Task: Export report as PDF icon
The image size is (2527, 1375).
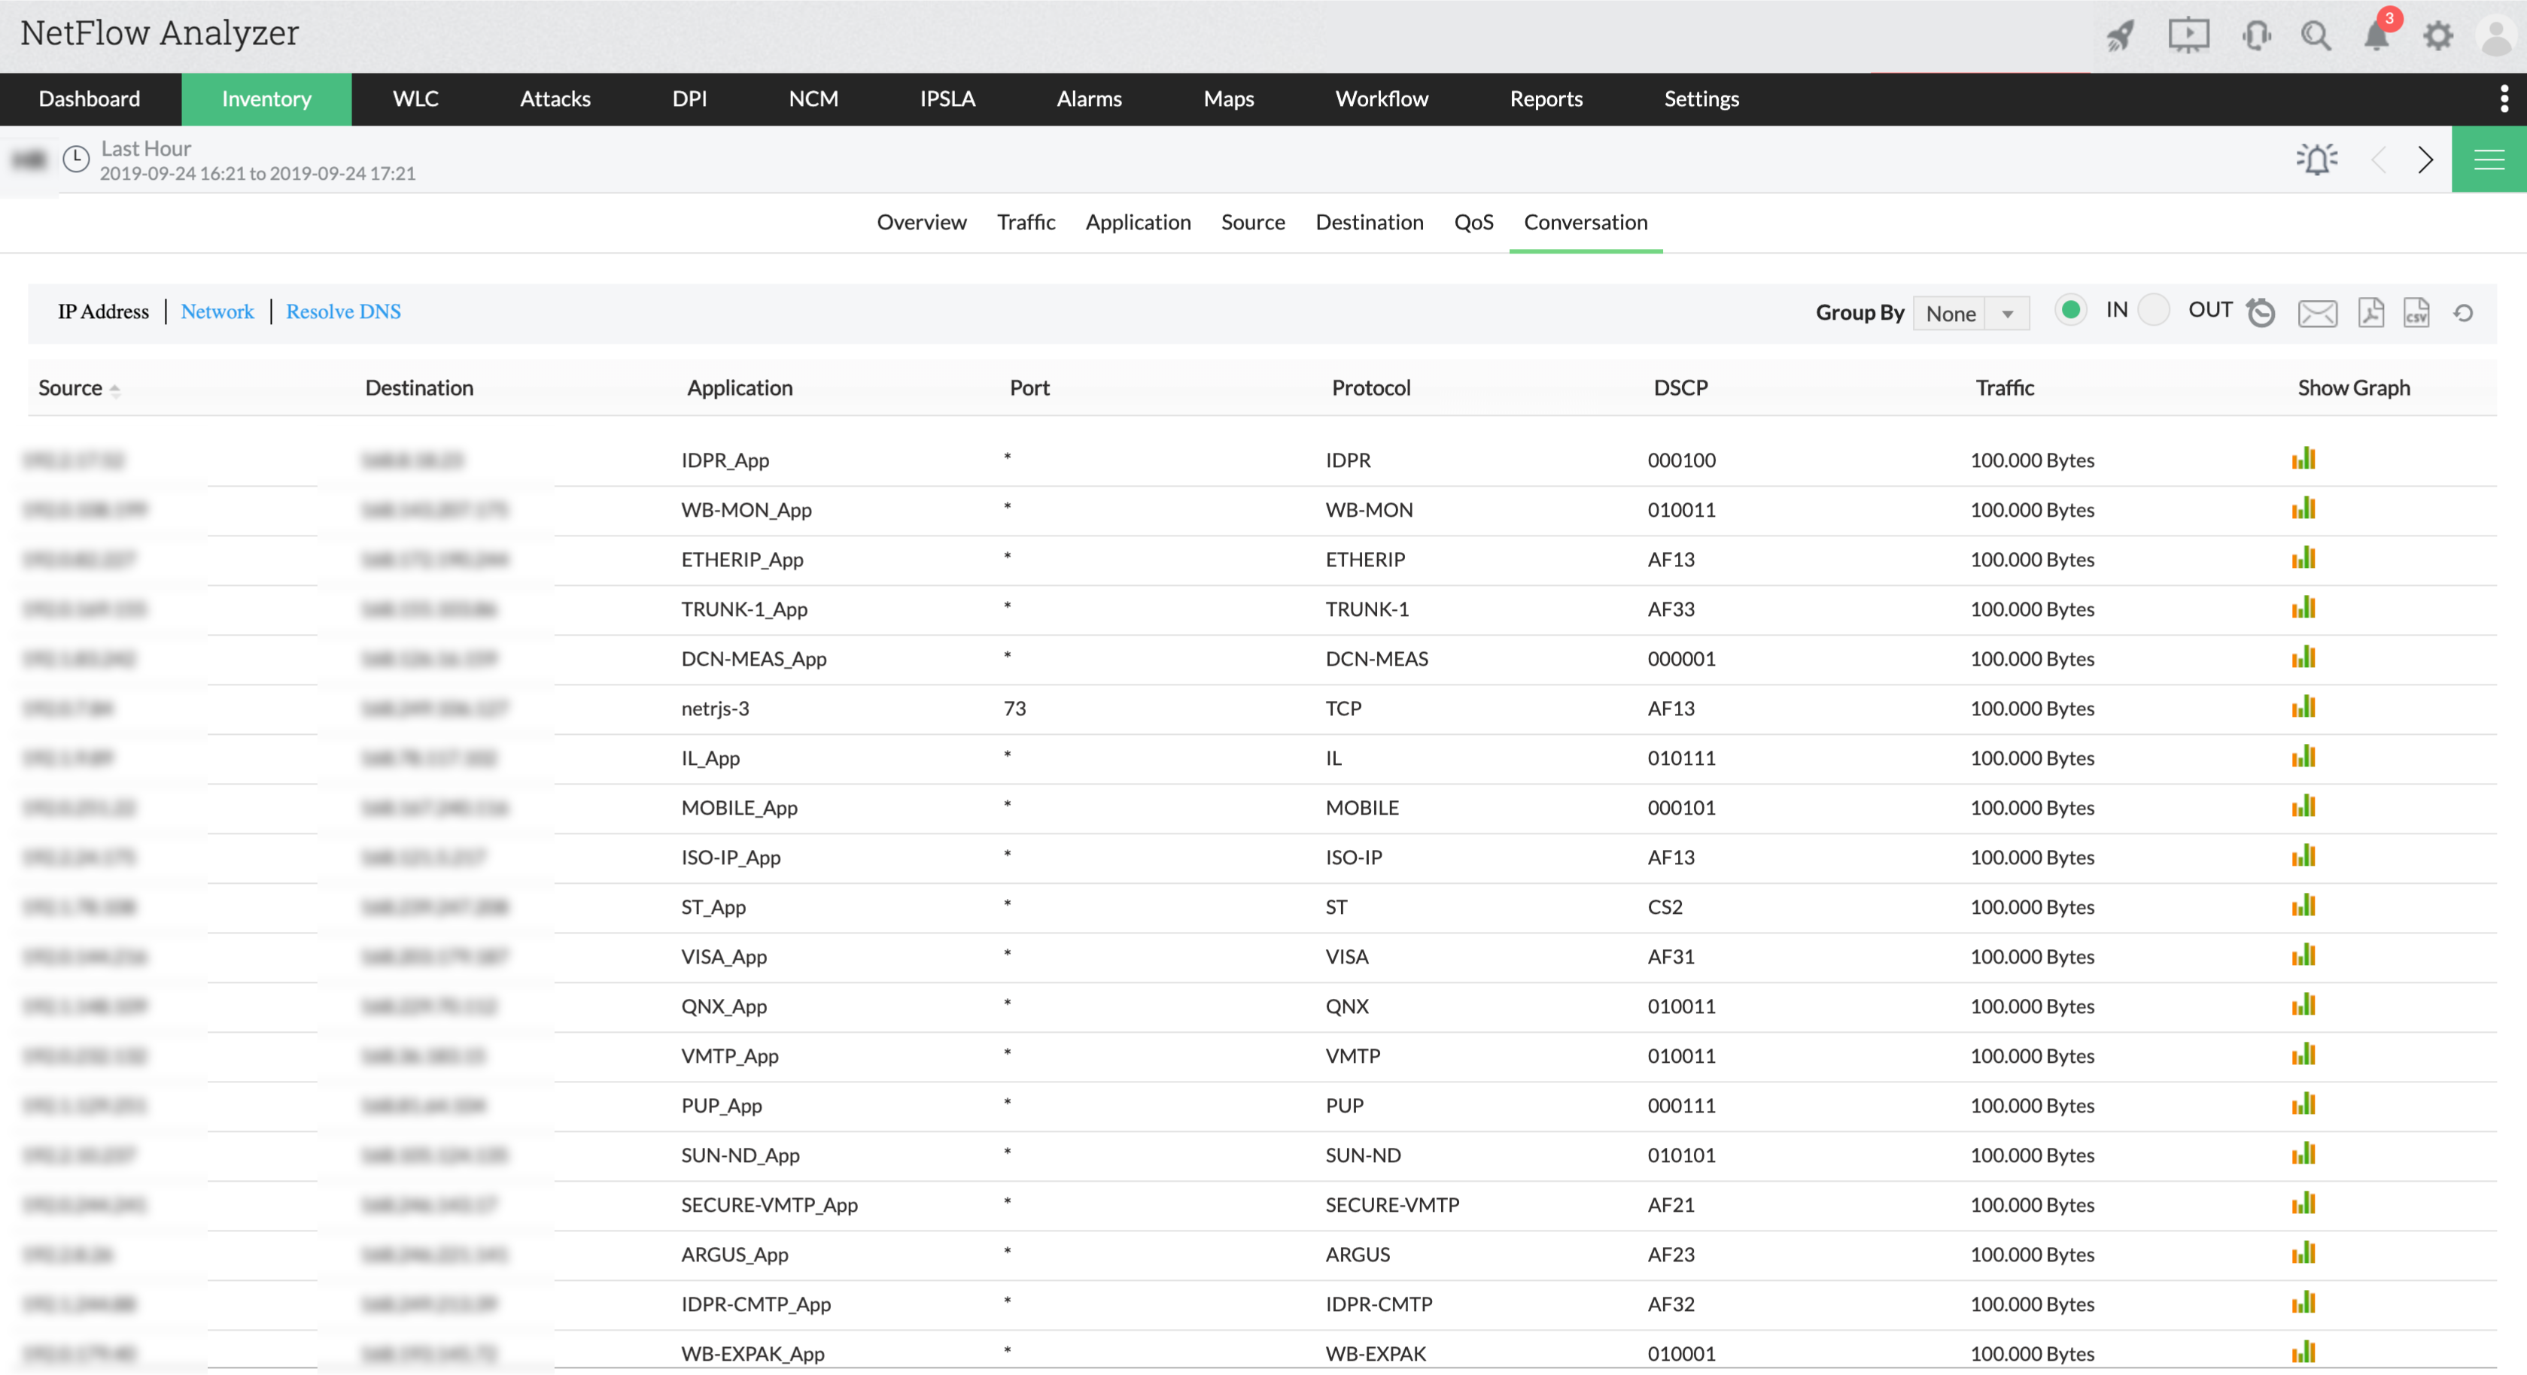Action: 2371,313
